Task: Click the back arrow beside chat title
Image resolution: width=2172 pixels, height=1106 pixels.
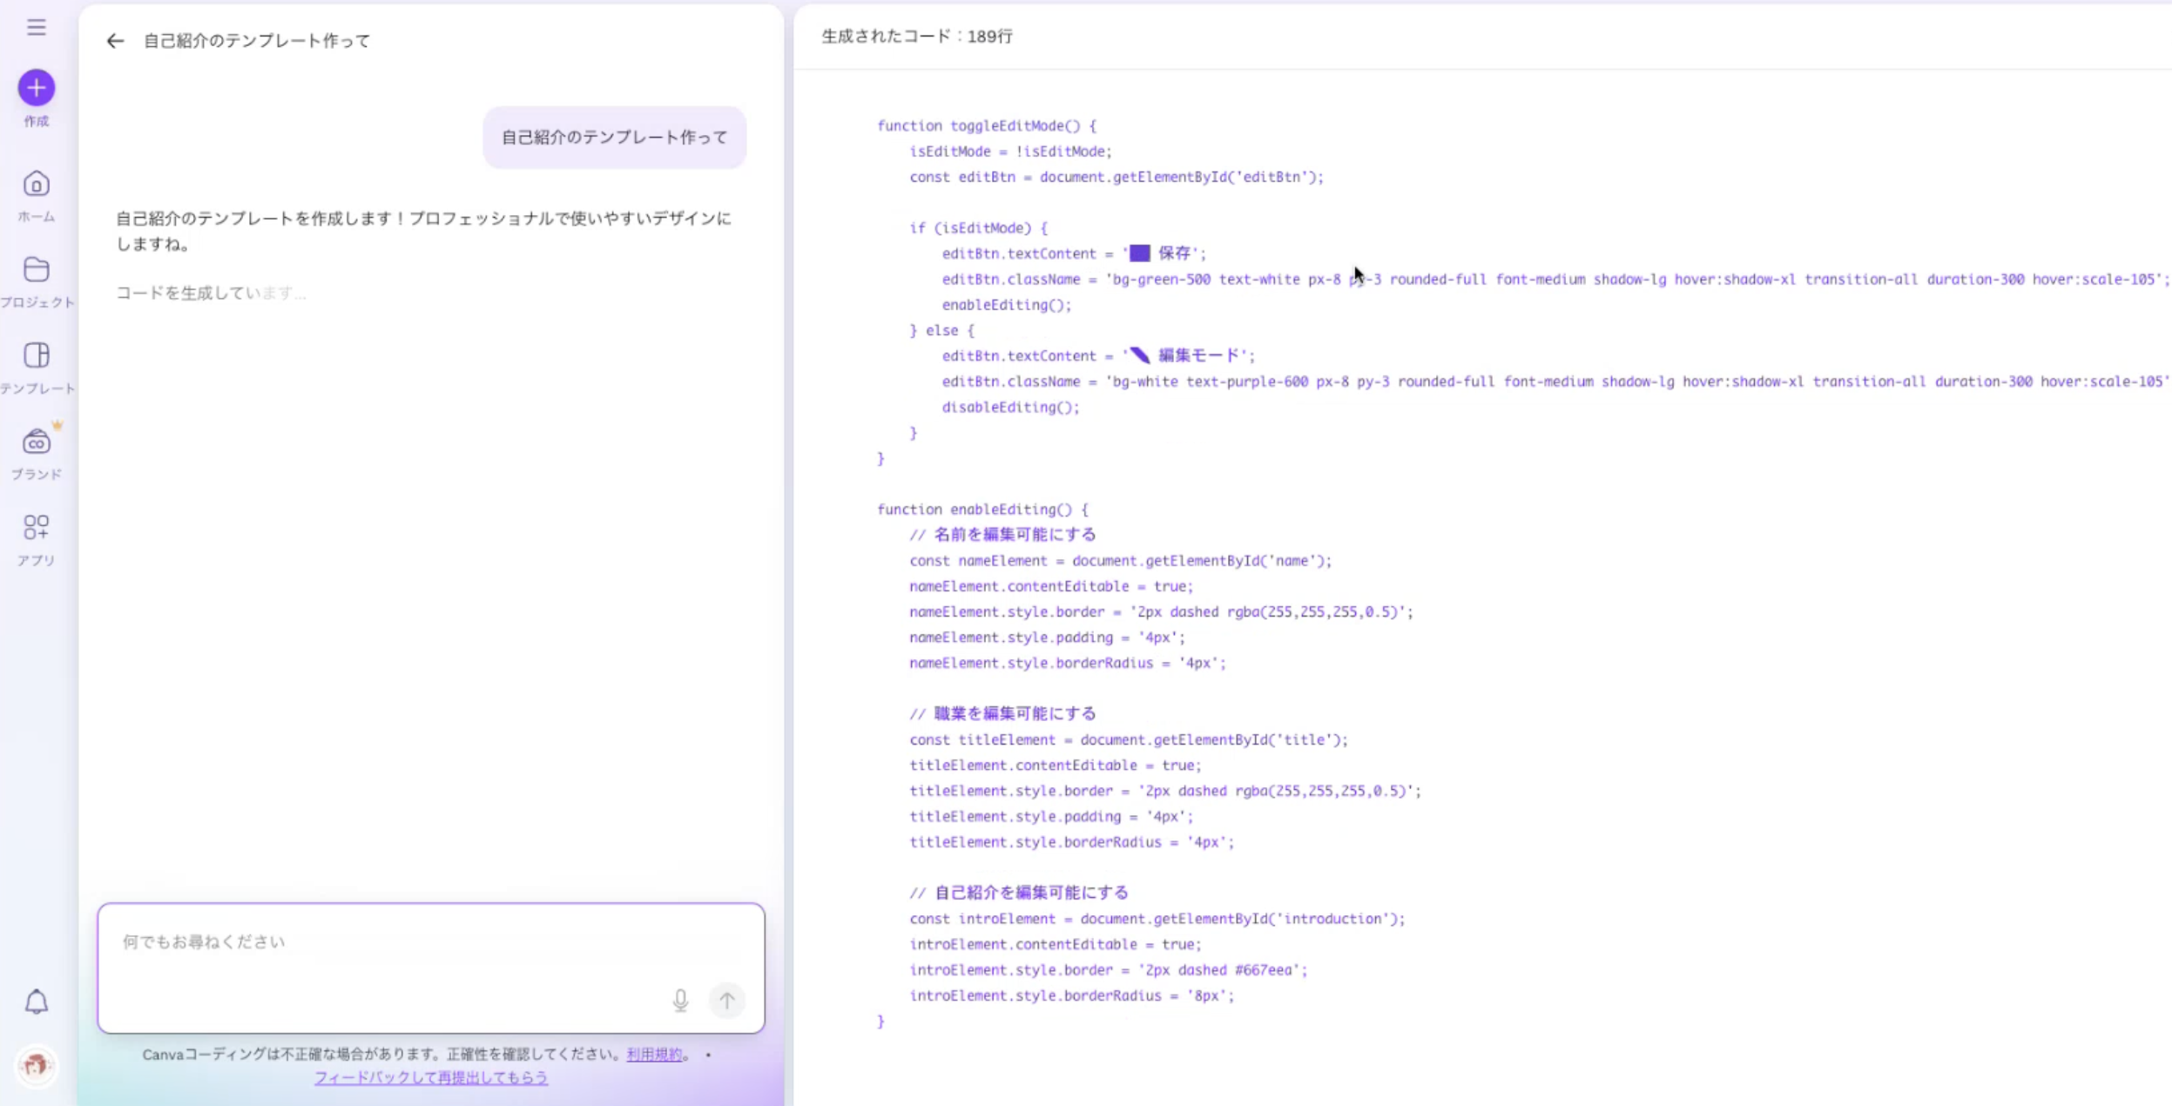Action: pos(115,41)
